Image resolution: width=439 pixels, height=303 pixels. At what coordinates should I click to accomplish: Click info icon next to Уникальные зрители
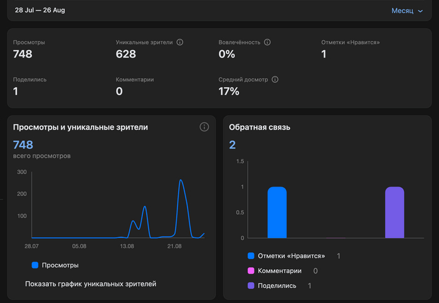180,43
